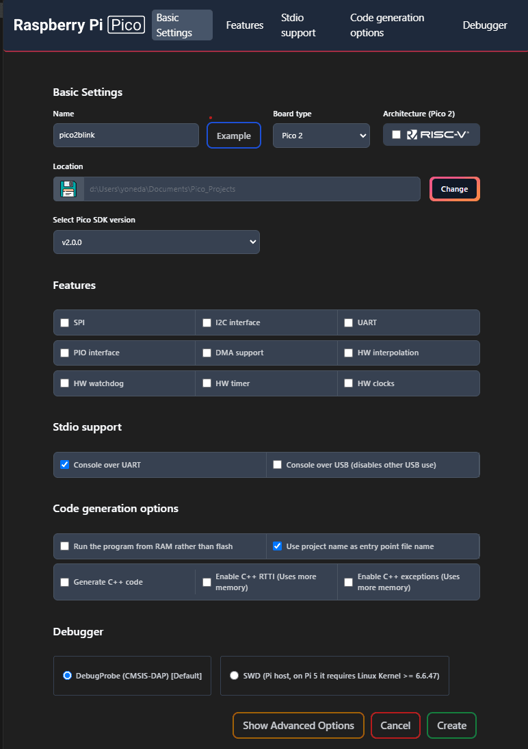Enable HW timer checkbox
The image size is (528, 749).
[207, 383]
